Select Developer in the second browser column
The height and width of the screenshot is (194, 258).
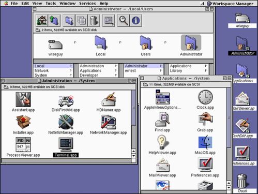click(x=99, y=75)
